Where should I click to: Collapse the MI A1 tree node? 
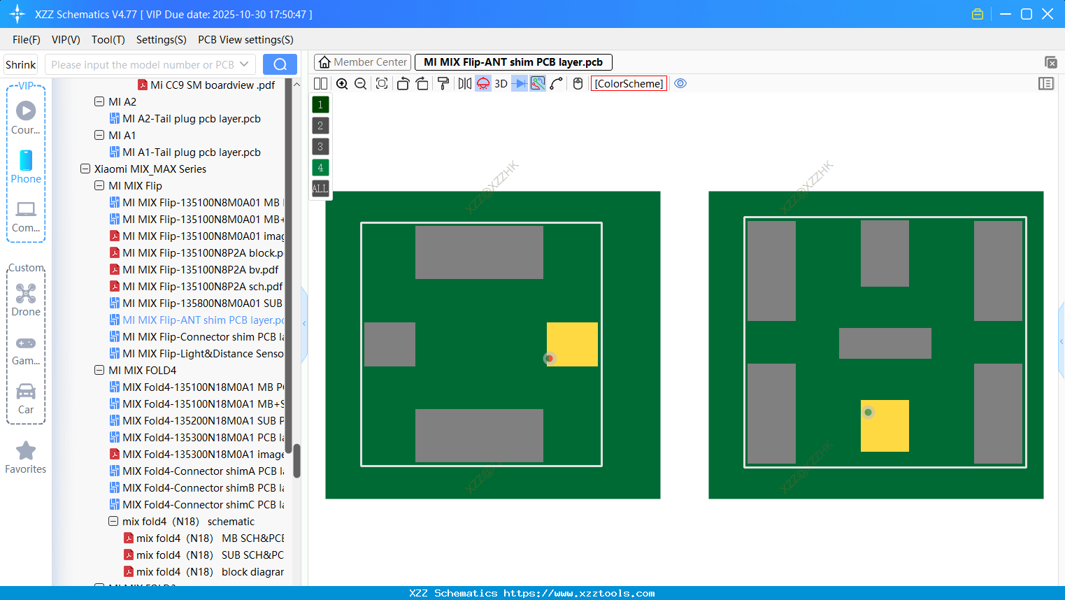[x=99, y=136]
